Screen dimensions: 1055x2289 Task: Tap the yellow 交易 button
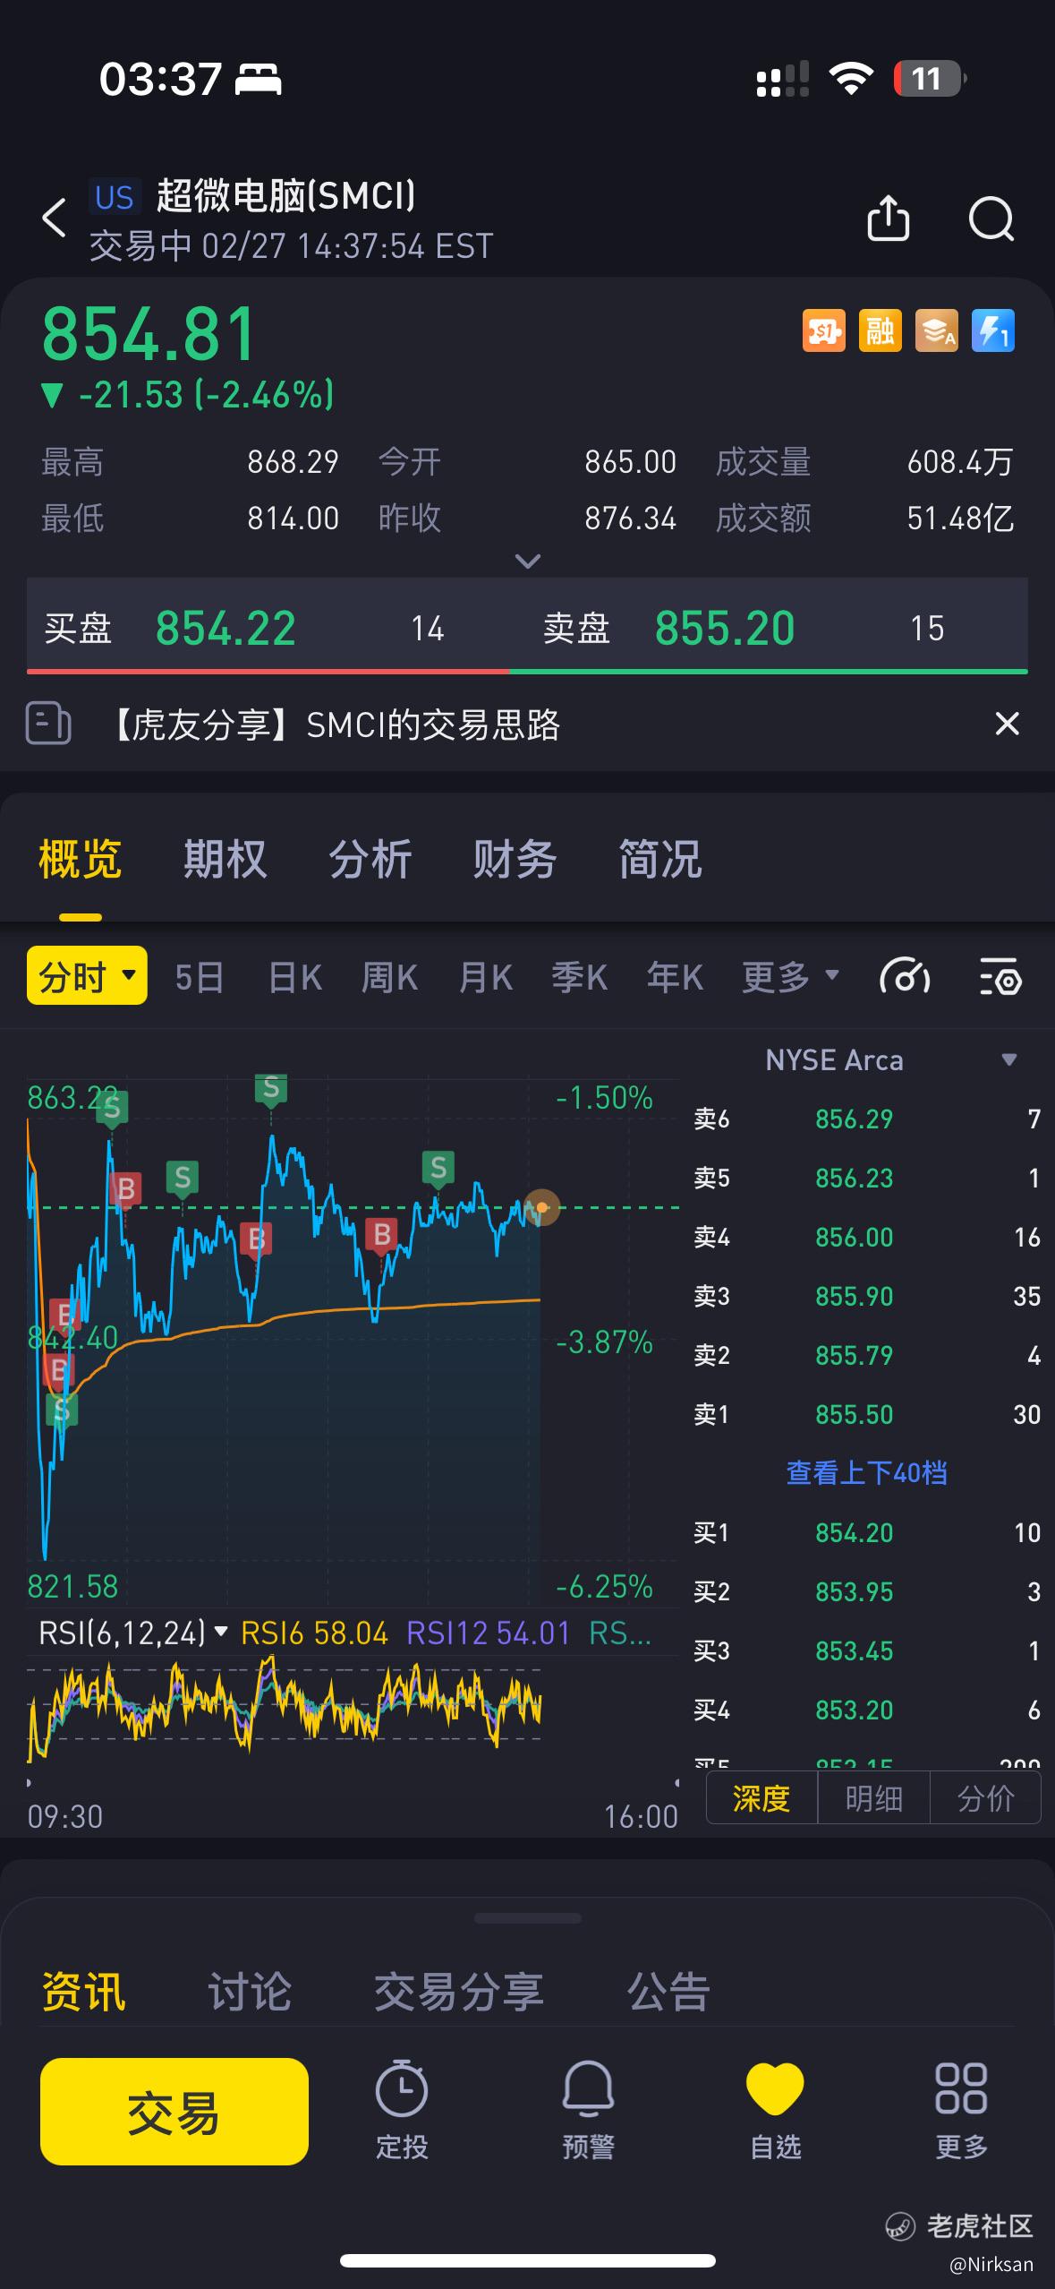[174, 2111]
